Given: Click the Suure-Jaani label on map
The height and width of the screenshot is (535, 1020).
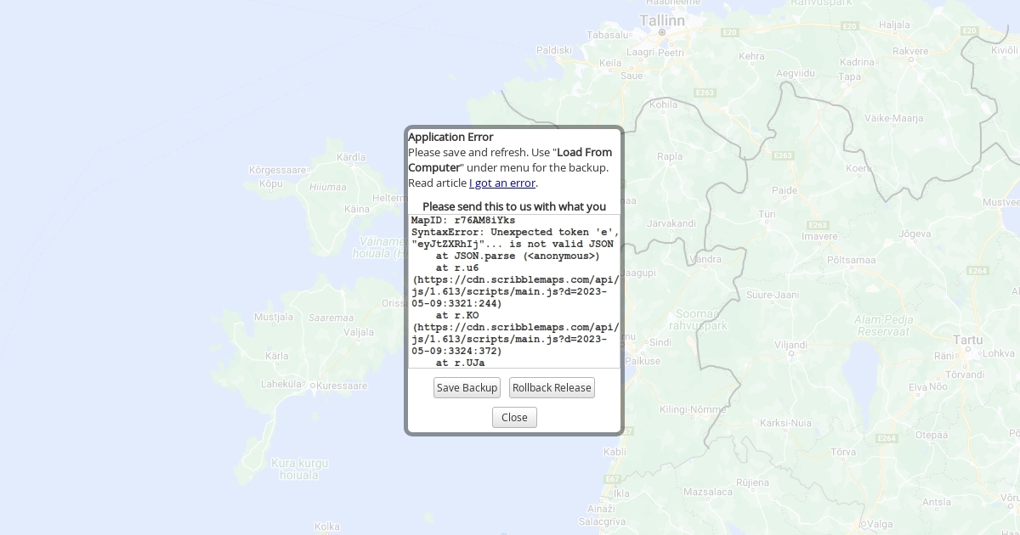Looking at the screenshot, I should [773, 295].
